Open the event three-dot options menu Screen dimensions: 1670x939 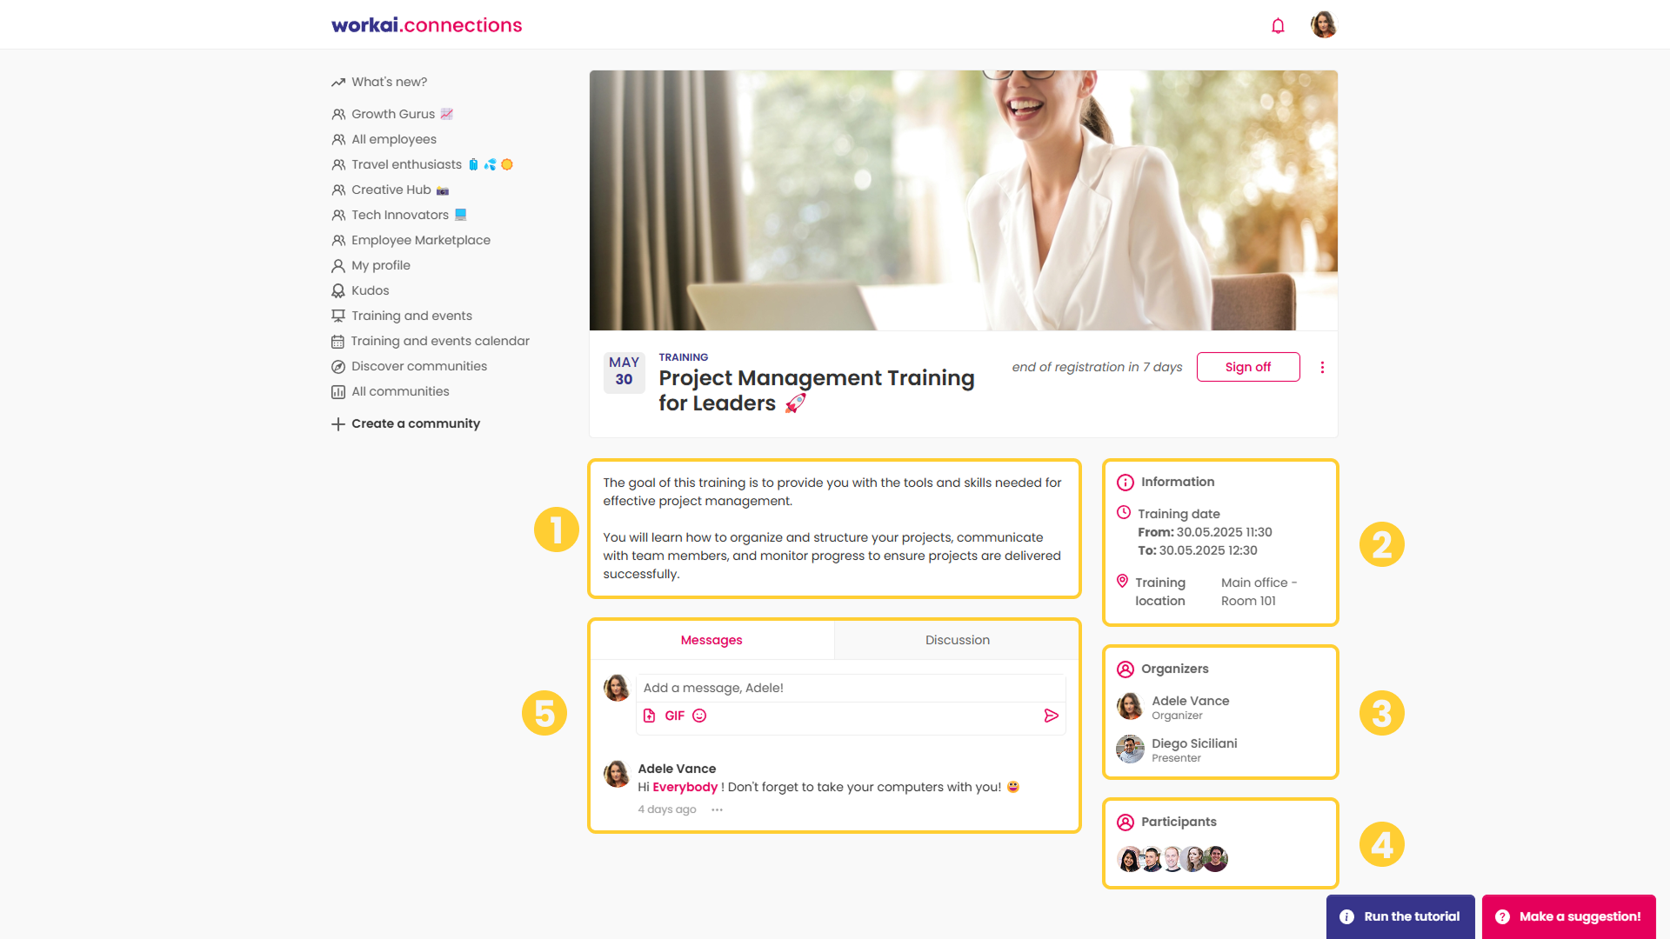(1322, 367)
